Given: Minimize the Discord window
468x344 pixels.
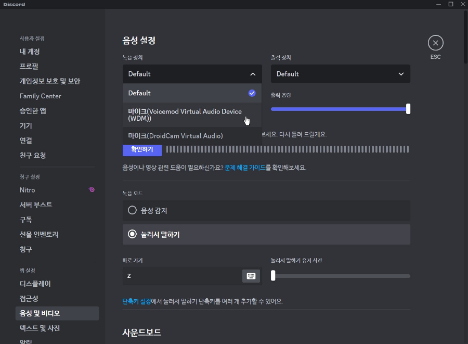Looking at the screenshot, I should (438, 4).
